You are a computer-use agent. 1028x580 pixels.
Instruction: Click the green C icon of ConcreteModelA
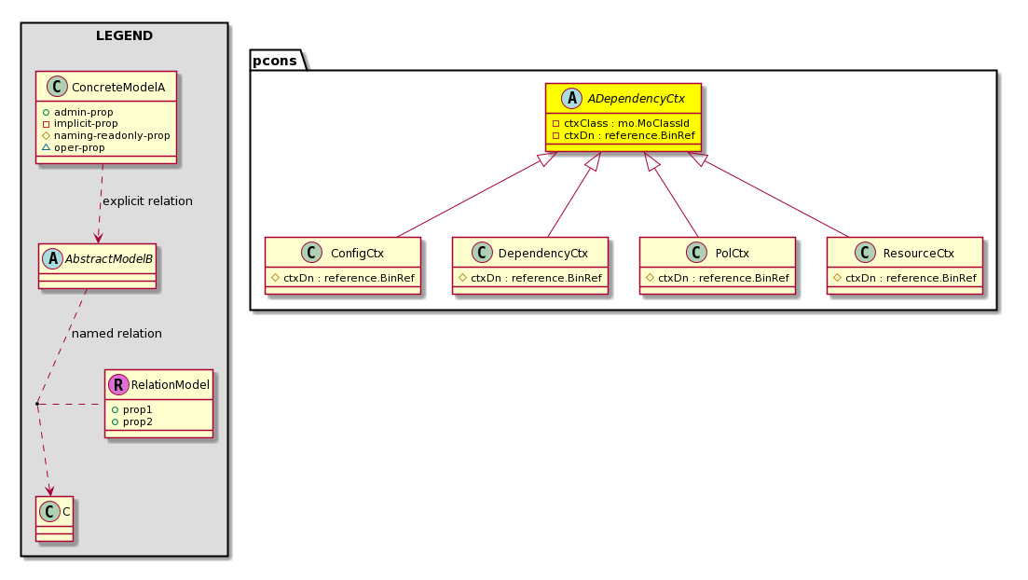pos(57,87)
